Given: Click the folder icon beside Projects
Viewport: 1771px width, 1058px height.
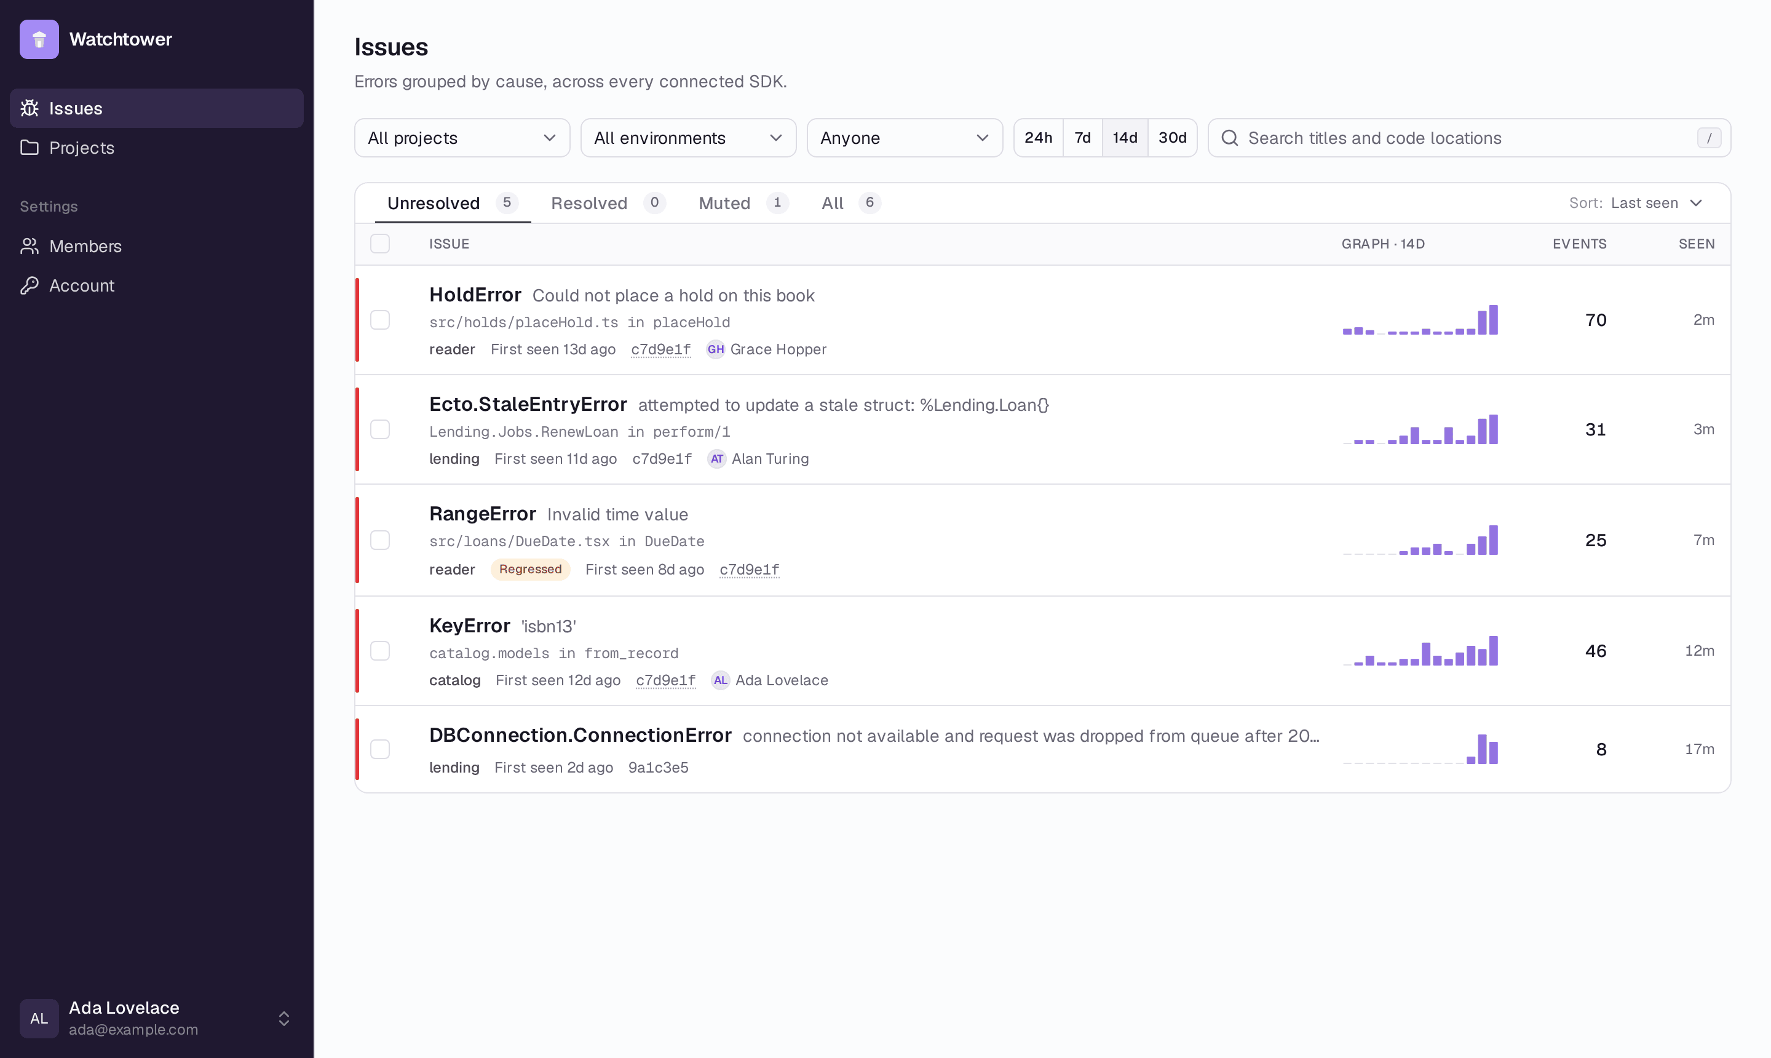Looking at the screenshot, I should tap(30, 148).
